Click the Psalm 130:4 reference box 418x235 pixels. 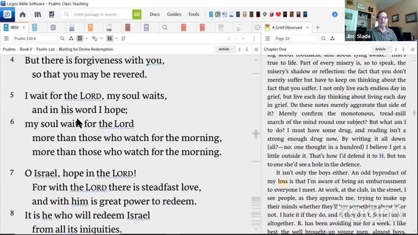35,39
